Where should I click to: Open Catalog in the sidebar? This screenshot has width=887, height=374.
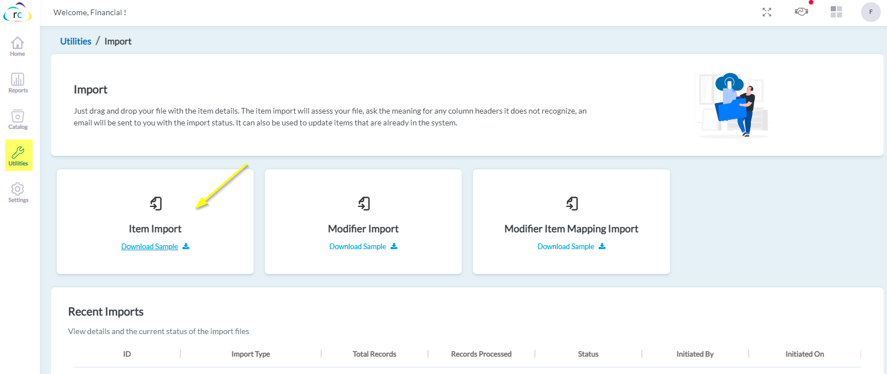17,119
